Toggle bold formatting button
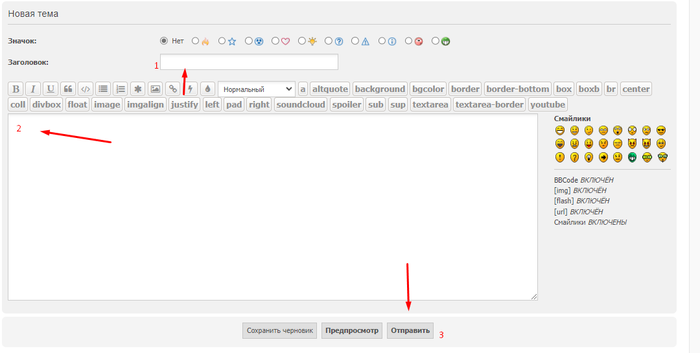This screenshot has height=353, width=700. (x=16, y=89)
